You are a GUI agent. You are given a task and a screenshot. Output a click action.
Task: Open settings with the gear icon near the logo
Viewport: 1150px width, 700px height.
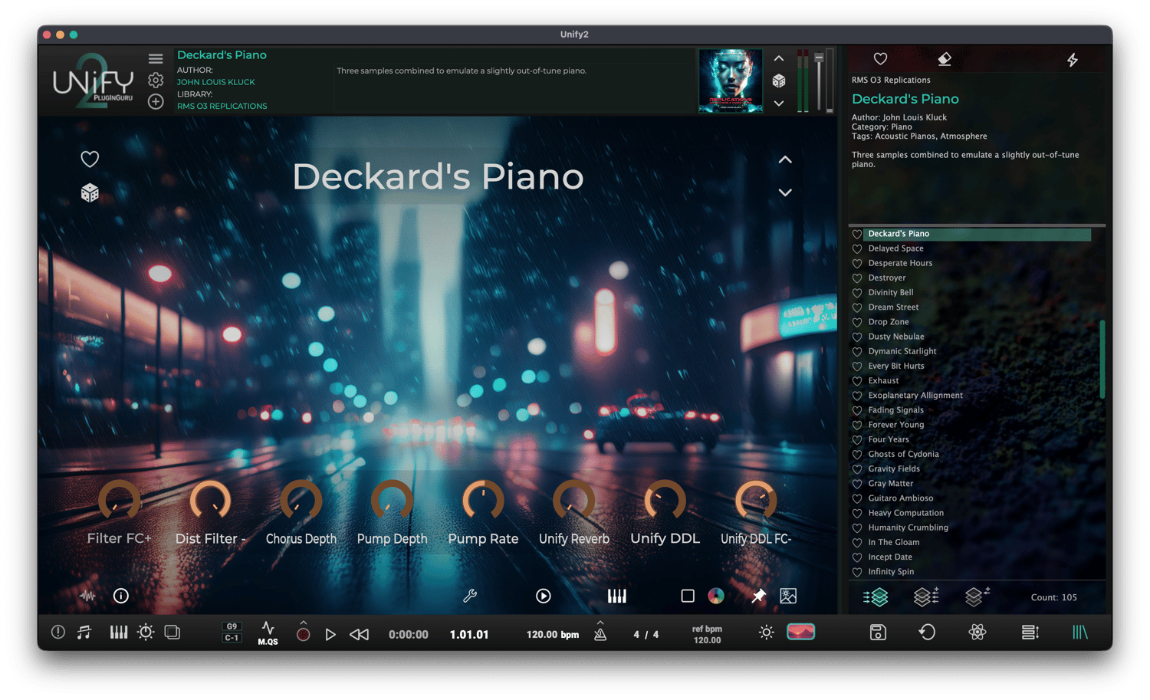coord(156,80)
